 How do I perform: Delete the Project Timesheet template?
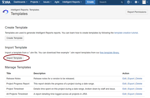point(139,89)
